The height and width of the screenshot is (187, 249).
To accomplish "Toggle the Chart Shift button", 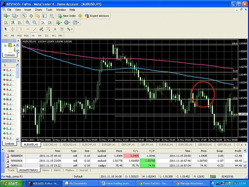I will click(x=50, y=22).
